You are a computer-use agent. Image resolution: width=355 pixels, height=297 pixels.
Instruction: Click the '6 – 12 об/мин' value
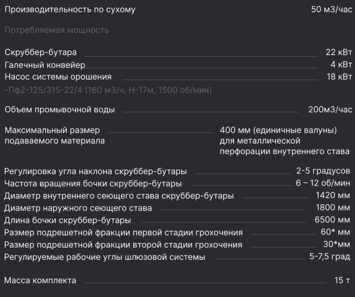[x=323, y=184]
